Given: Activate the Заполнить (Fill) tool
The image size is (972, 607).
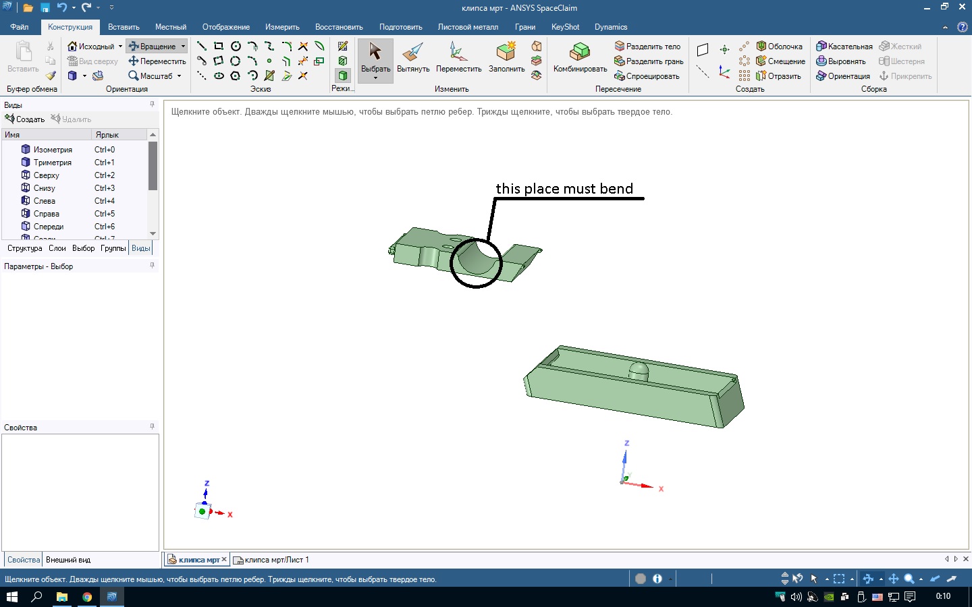Looking at the screenshot, I should 506,58.
